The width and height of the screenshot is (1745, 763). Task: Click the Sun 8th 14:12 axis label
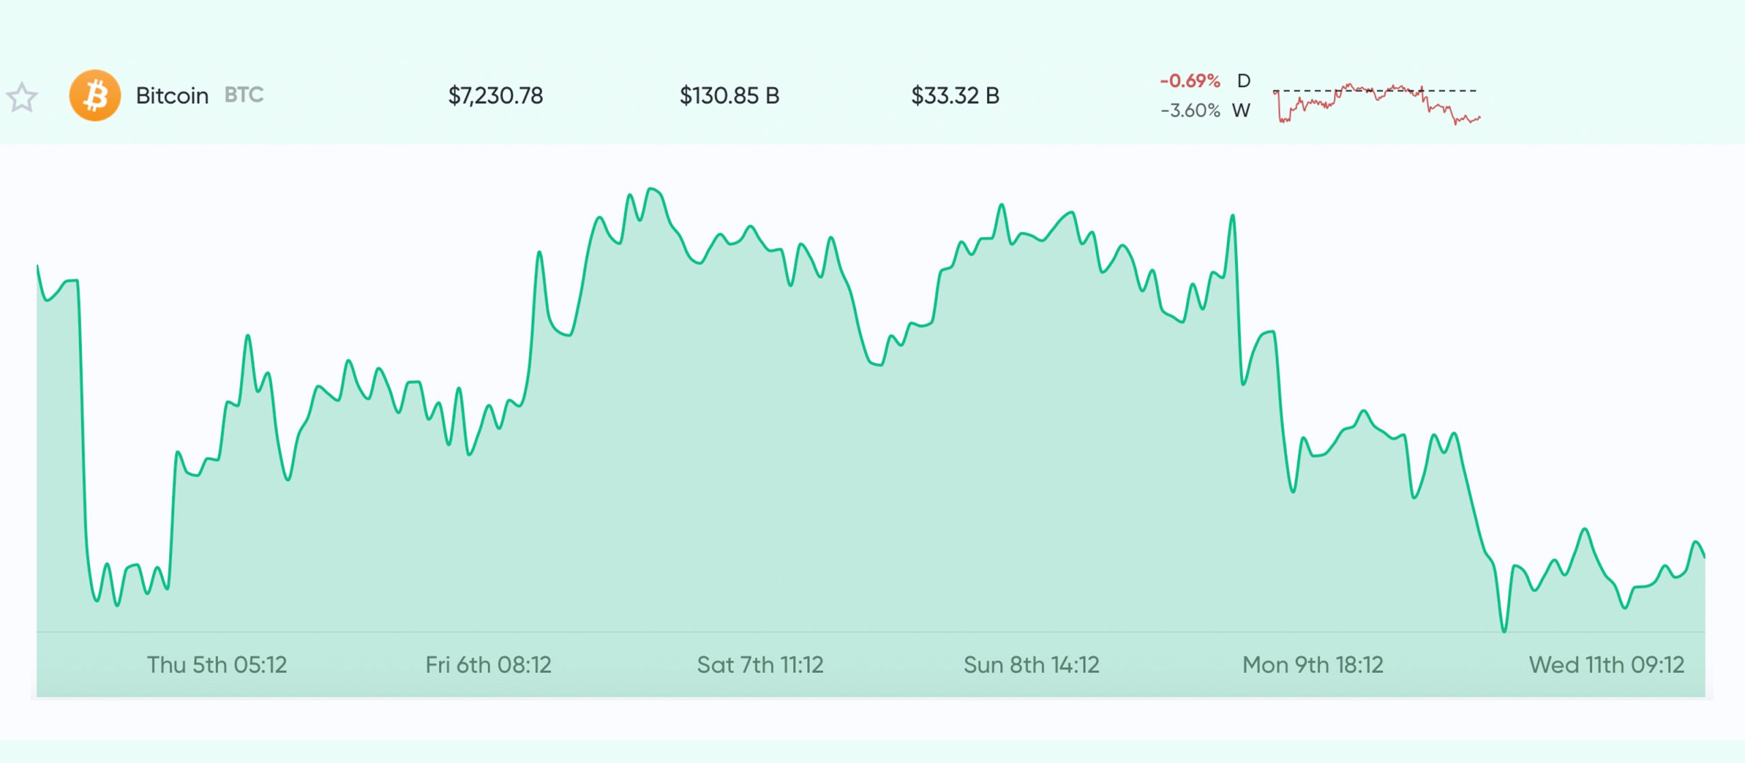1031,665
